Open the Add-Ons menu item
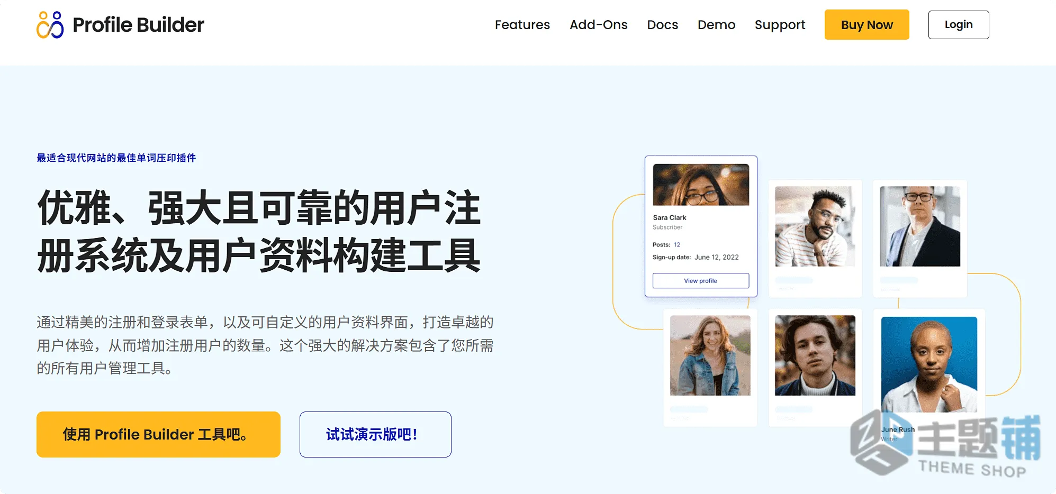Viewport: 1056px width, 494px height. (x=598, y=25)
